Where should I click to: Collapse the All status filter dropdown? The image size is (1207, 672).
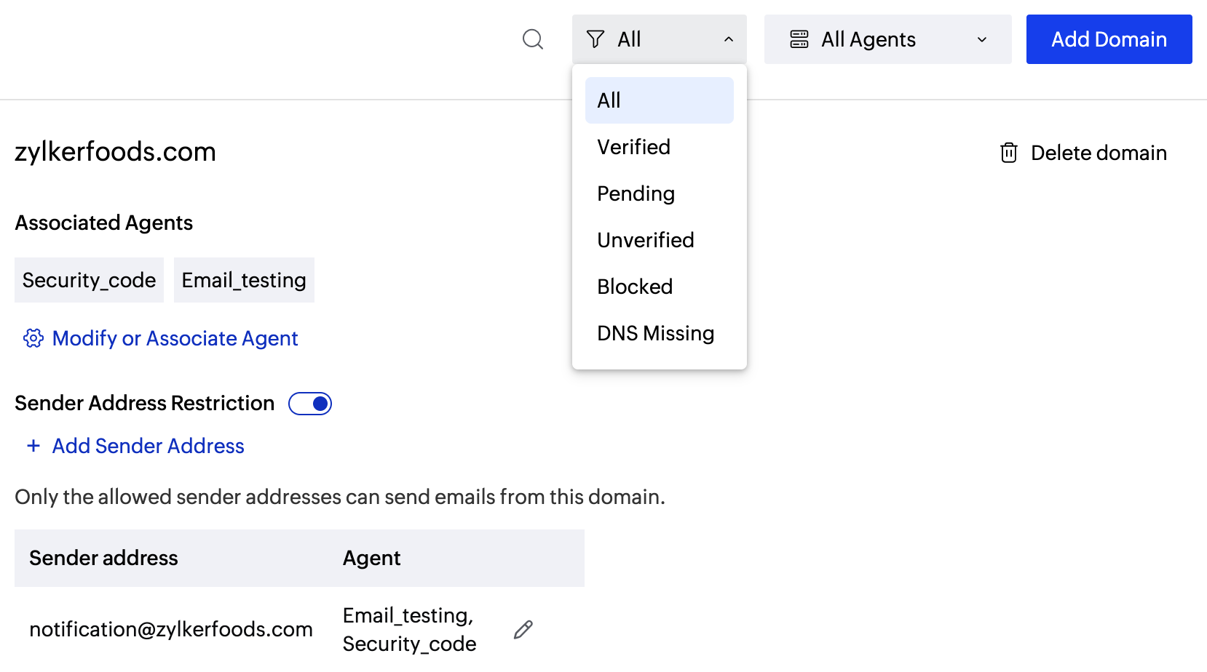point(728,39)
